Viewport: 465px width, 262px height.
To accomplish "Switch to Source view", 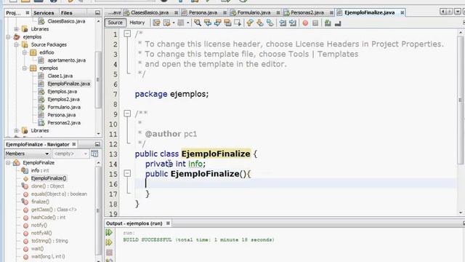I will pyautogui.click(x=115, y=23).
